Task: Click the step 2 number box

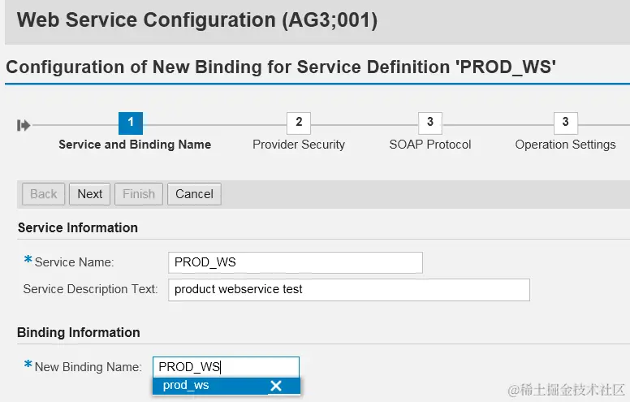Action: [x=299, y=123]
